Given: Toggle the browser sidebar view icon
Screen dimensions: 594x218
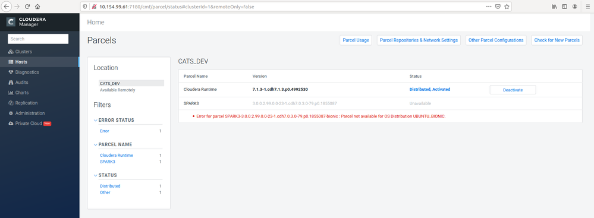Looking at the screenshot, I should pos(564,7).
